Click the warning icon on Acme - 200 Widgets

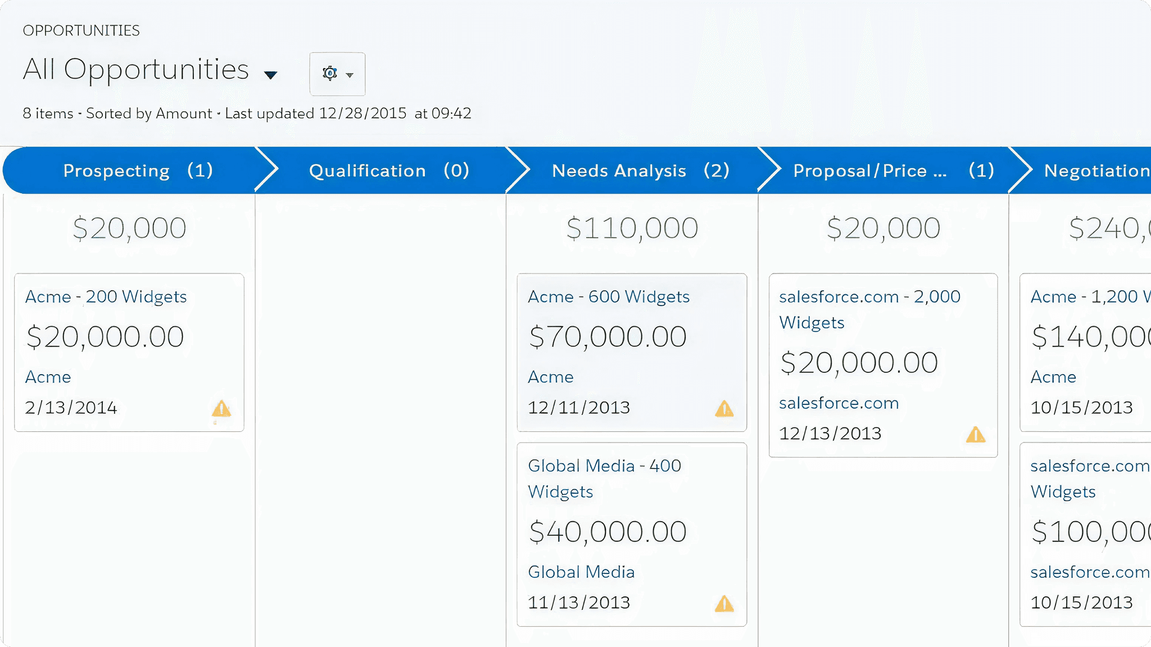pos(221,408)
